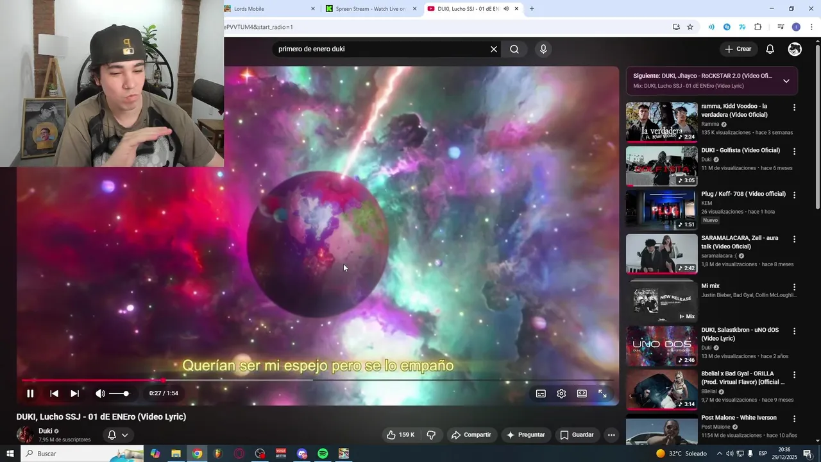Open DUKI uNO dOS video title

[740, 334]
